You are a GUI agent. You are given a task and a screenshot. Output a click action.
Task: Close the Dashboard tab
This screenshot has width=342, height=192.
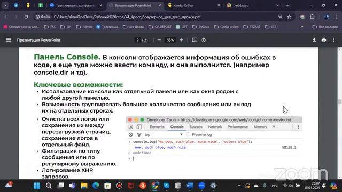tap(277, 6)
